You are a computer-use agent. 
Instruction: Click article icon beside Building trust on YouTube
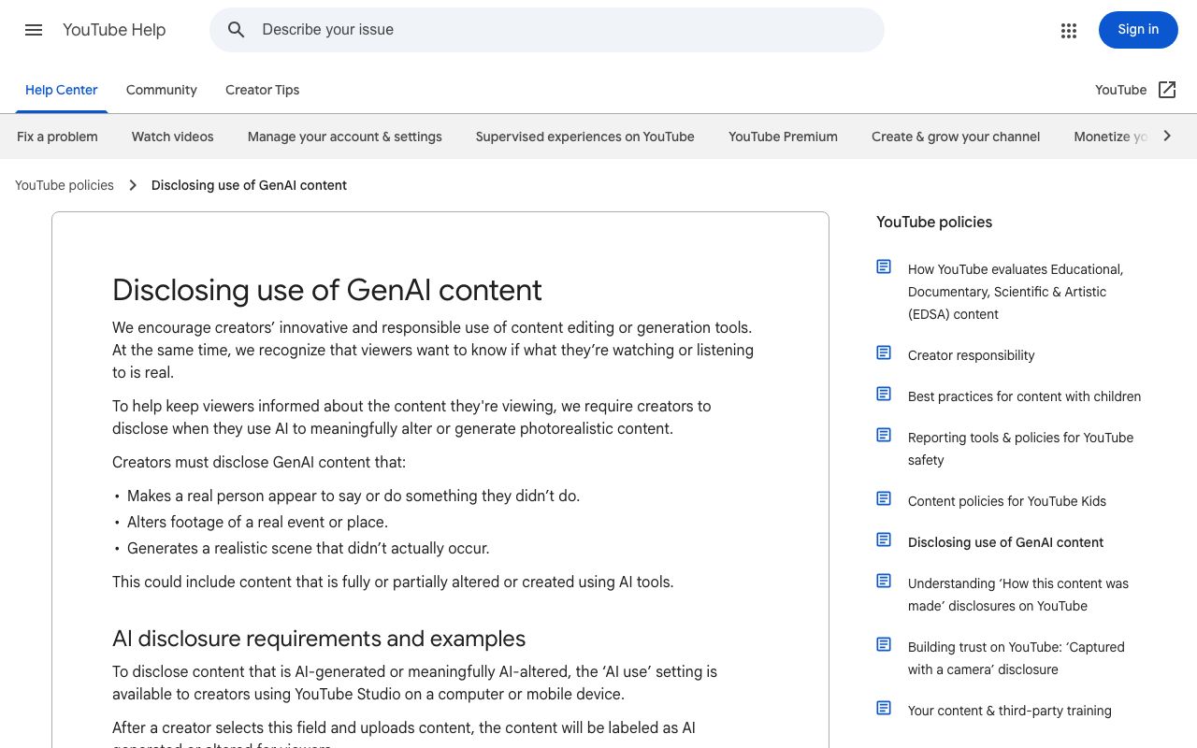pos(884,645)
